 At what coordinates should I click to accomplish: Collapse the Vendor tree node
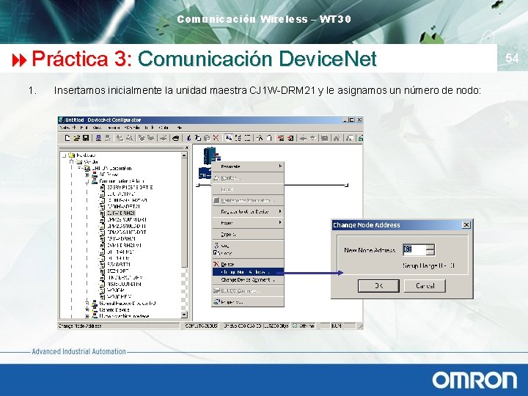(71, 161)
